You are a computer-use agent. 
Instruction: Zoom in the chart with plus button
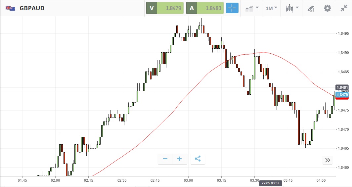tap(180, 159)
